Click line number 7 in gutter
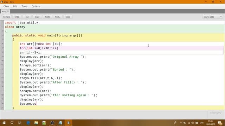Image resolution: width=225 pixels, height=126 pixels. [2, 48]
